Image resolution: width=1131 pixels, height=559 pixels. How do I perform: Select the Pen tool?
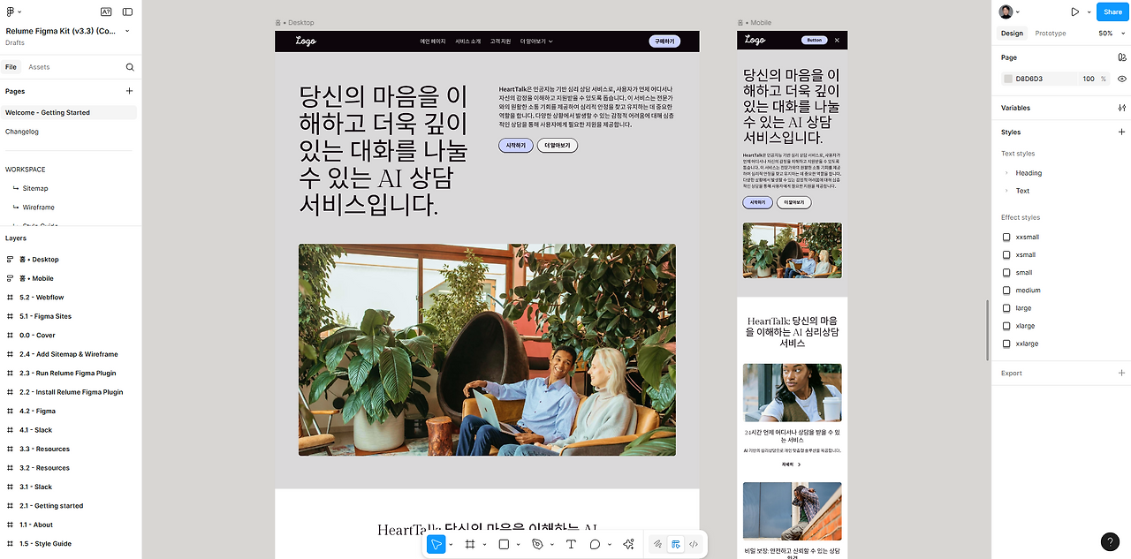point(539,544)
